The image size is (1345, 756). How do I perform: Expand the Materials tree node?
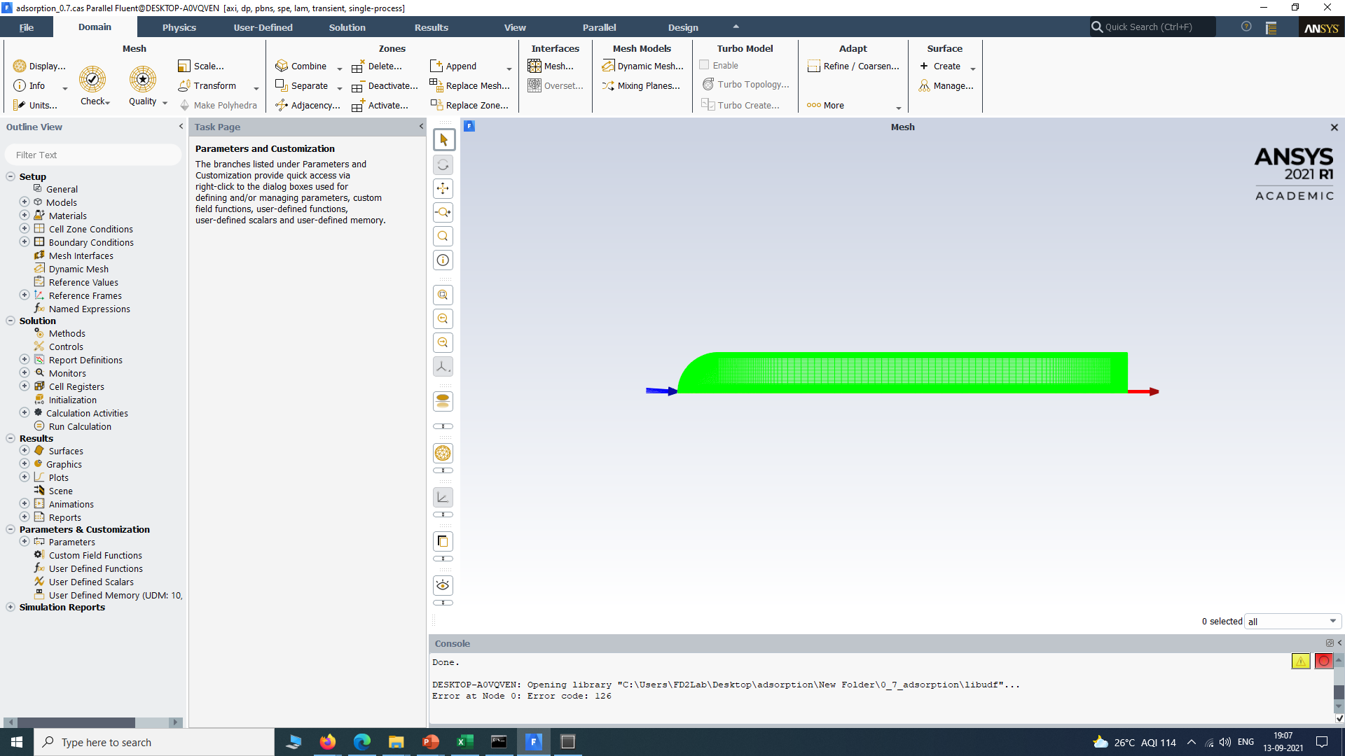(25, 216)
